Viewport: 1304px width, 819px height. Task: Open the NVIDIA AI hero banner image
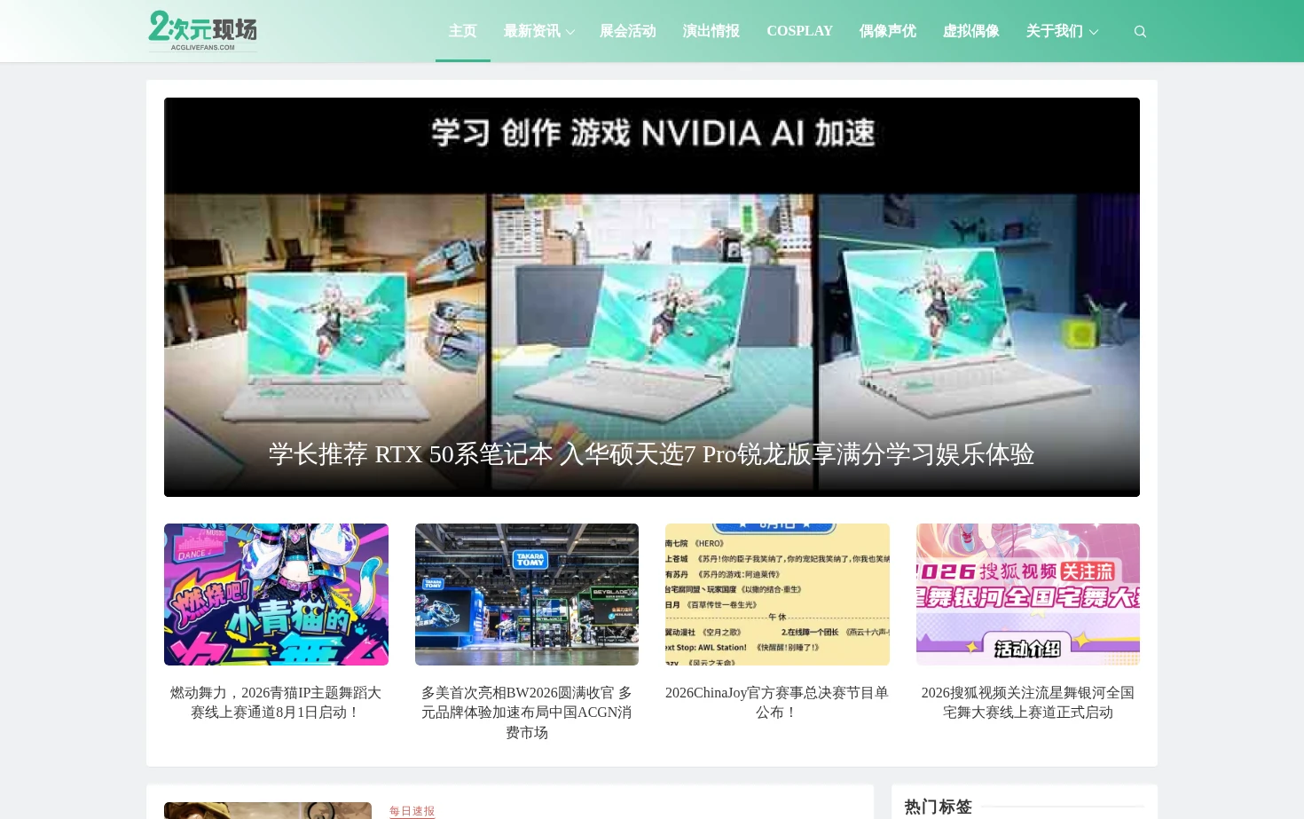pyautogui.click(x=652, y=297)
